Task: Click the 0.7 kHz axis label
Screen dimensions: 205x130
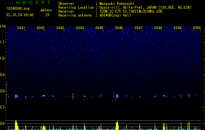Action: coord(3,107)
